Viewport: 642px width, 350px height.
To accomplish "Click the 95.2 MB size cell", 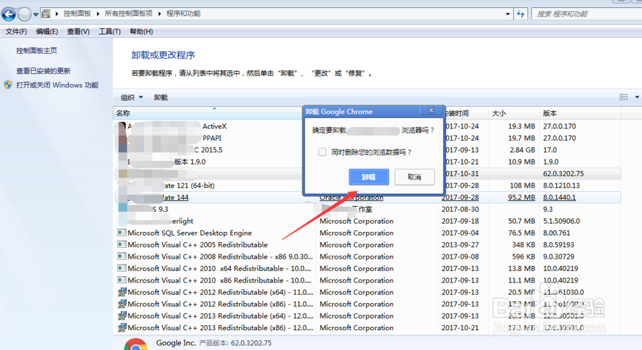I will (521, 197).
